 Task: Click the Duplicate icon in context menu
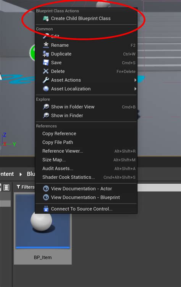(46, 54)
